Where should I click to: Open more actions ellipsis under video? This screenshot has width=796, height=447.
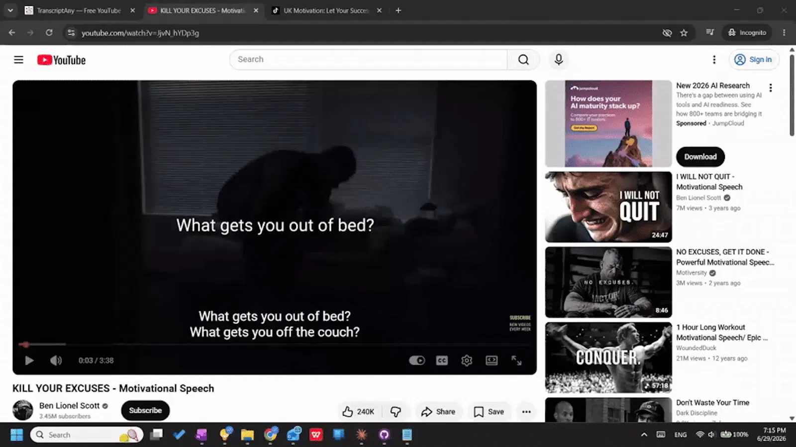(526, 412)
